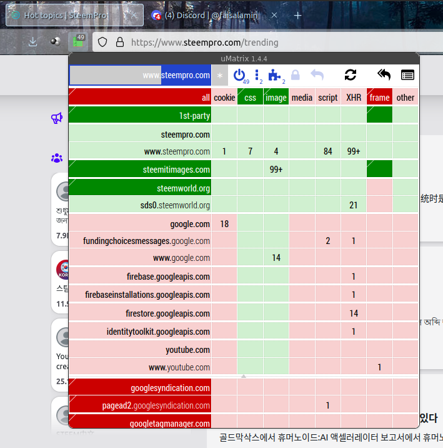
Task: Toggle the googletagmanager.com blocked domain cell
Action: point(140,421)
